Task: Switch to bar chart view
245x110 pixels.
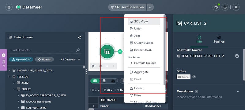Action: point(113,81)
